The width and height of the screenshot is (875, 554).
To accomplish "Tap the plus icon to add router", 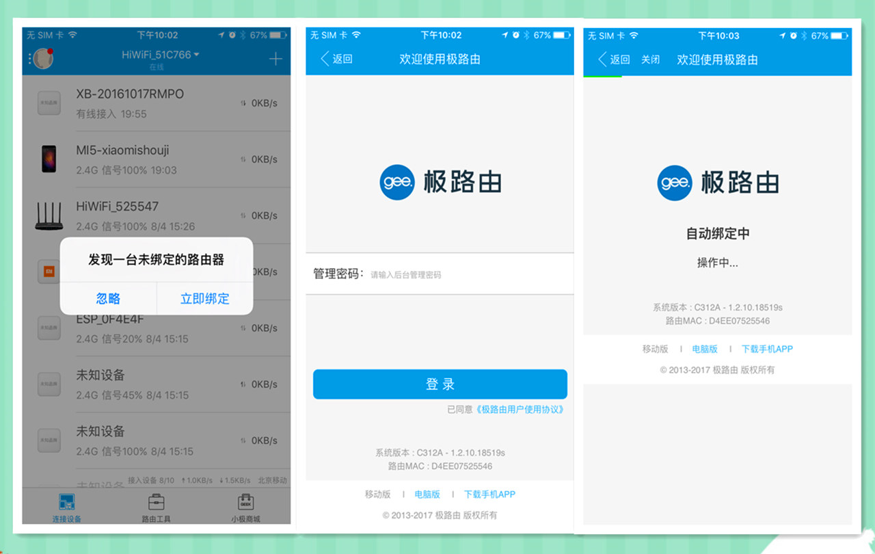I will 275,60.
